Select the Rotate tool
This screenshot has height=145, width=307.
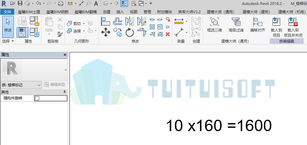pos(129,32)
